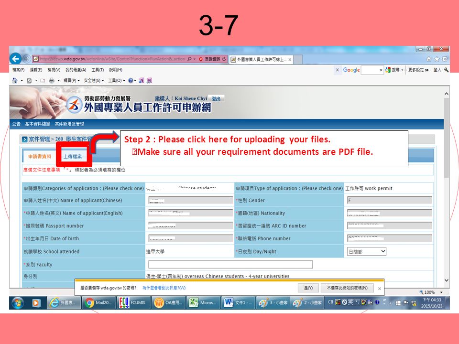Click the 外國專業人員工作許可 browser tab
Screen dimensions: 459x344
pyautogui.click(x=261, y=59)
